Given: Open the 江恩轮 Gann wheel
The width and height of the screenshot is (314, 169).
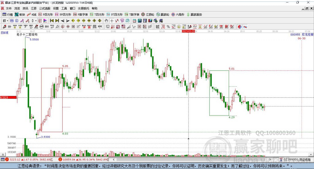Looking at the screenshot, I should tap(148, 15).
